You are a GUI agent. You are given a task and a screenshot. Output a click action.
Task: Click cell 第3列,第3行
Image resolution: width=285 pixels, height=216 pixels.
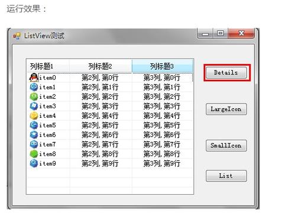[x=161, y=107]
